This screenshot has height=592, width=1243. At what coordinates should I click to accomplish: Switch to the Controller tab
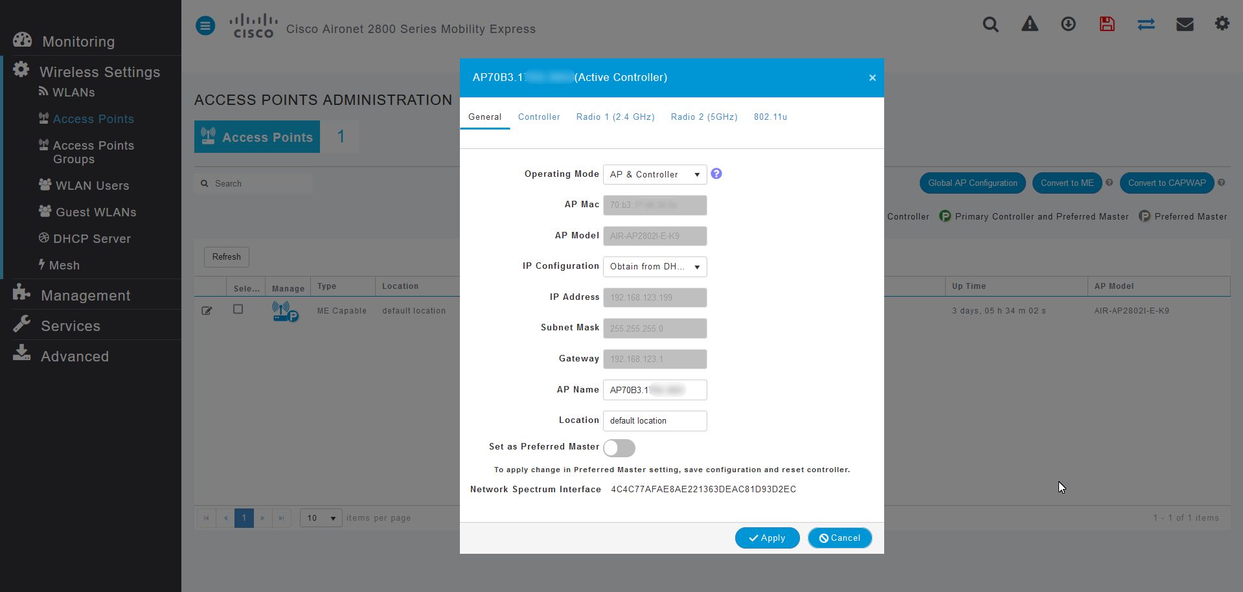point(539,117)
